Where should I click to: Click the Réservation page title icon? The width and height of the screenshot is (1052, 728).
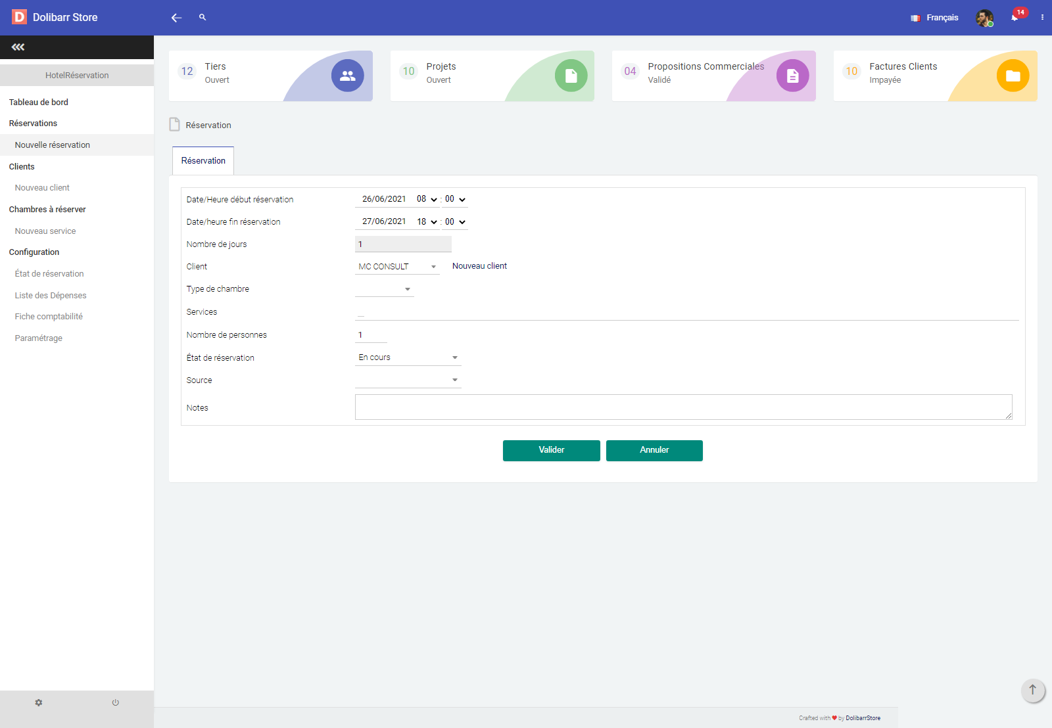[x=174, y=124]
